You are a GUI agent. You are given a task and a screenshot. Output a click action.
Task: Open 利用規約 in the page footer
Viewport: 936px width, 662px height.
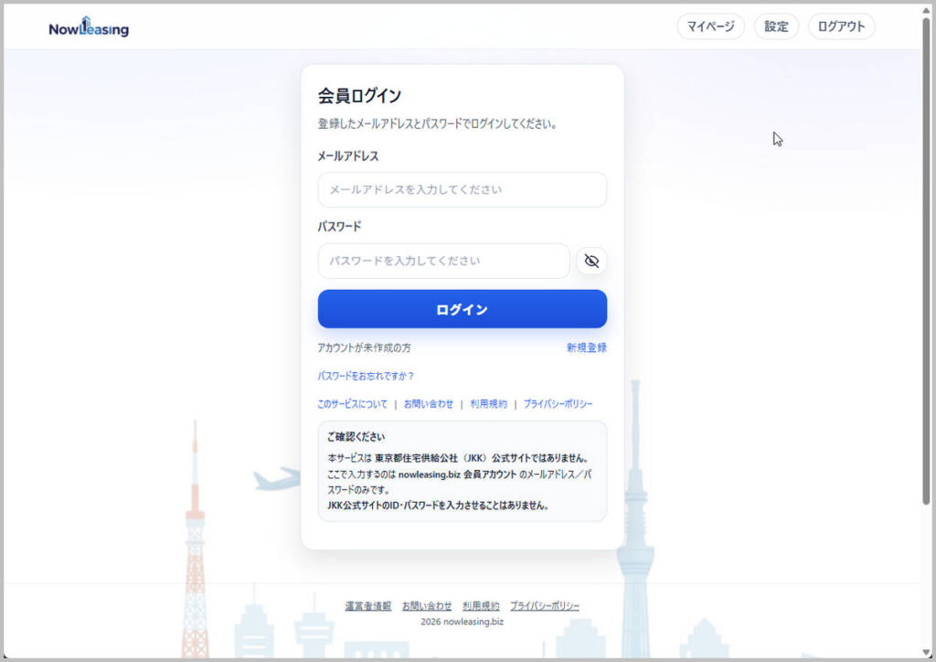pyautogui.click(x=481, y=605)
